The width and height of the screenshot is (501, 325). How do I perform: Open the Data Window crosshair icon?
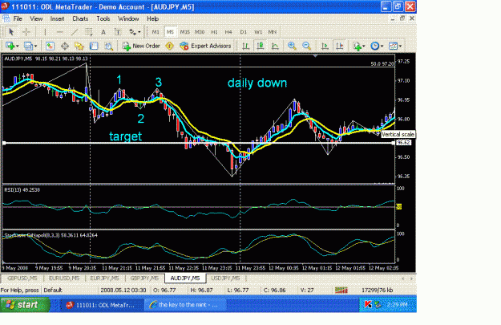(x=65, y=46)
